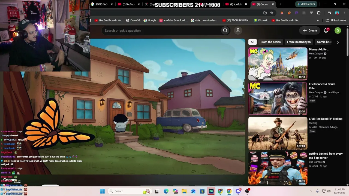Show hidden system tray icons
The width and height of the screenshot is (349, 196).
[x=311, y=191]
